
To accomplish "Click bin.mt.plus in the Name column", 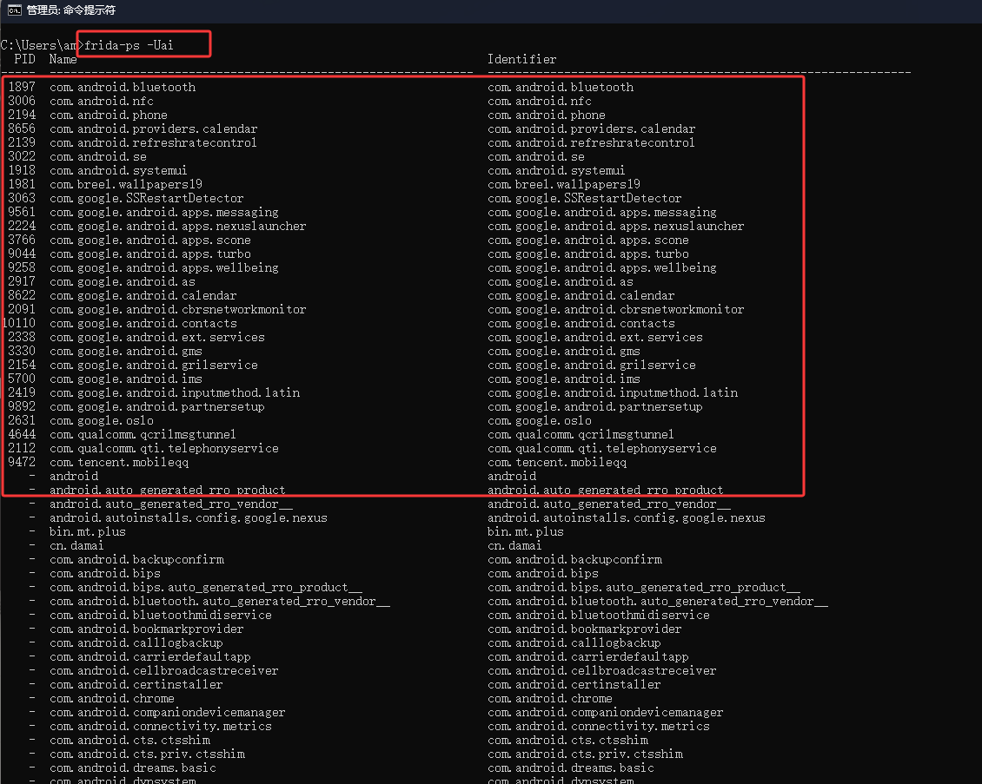I will click(x=88, y=532).
